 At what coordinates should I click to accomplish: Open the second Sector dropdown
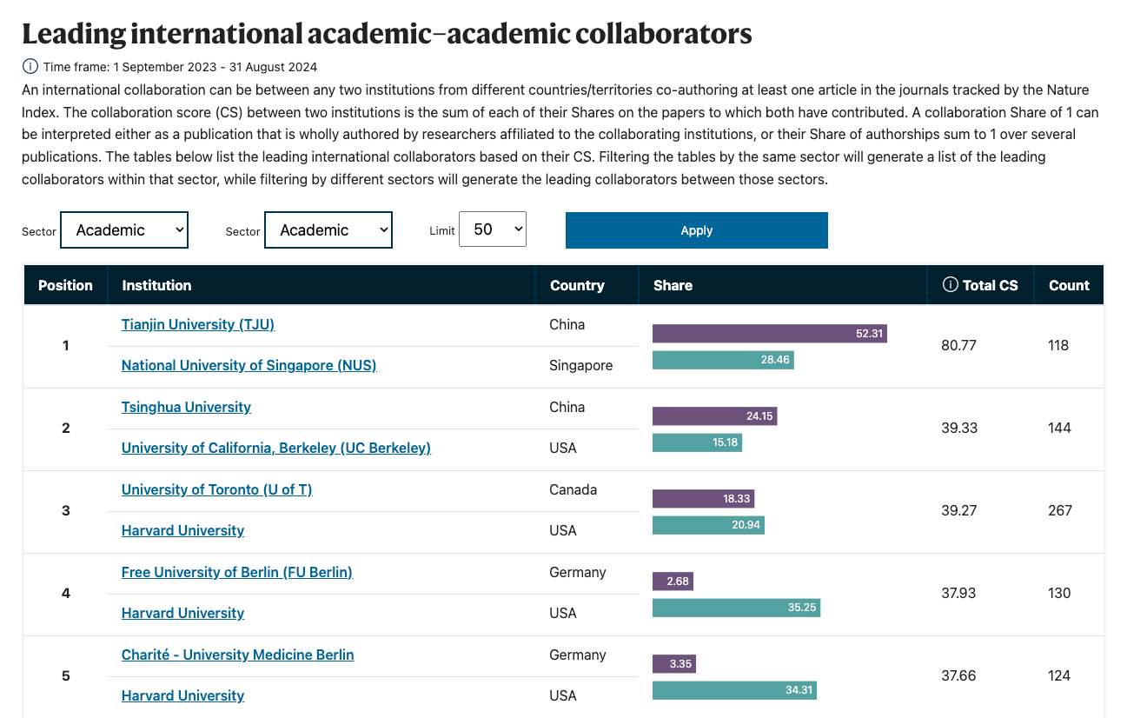[328, 230]
